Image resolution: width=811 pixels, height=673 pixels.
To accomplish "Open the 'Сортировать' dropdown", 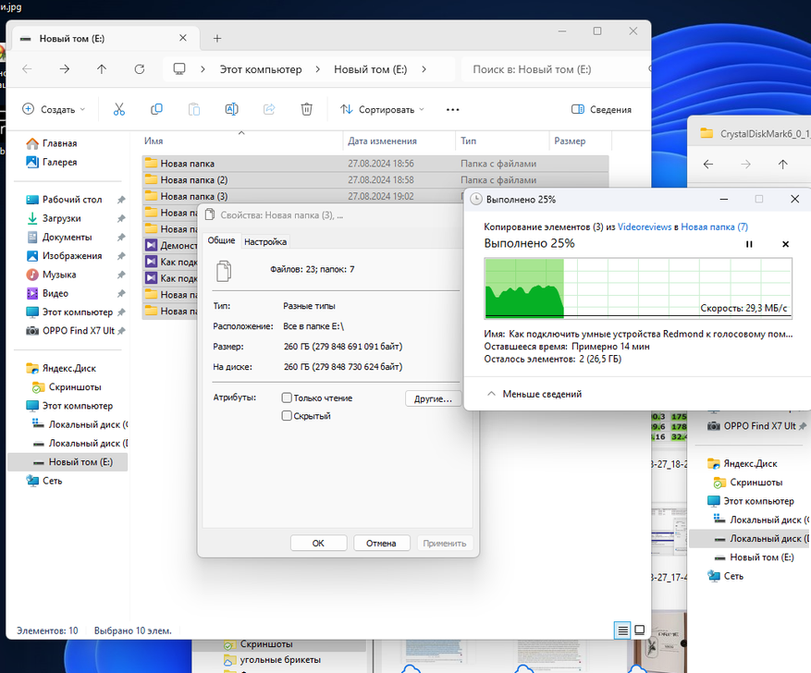I will pyautogui.click(x=382, y=109).
